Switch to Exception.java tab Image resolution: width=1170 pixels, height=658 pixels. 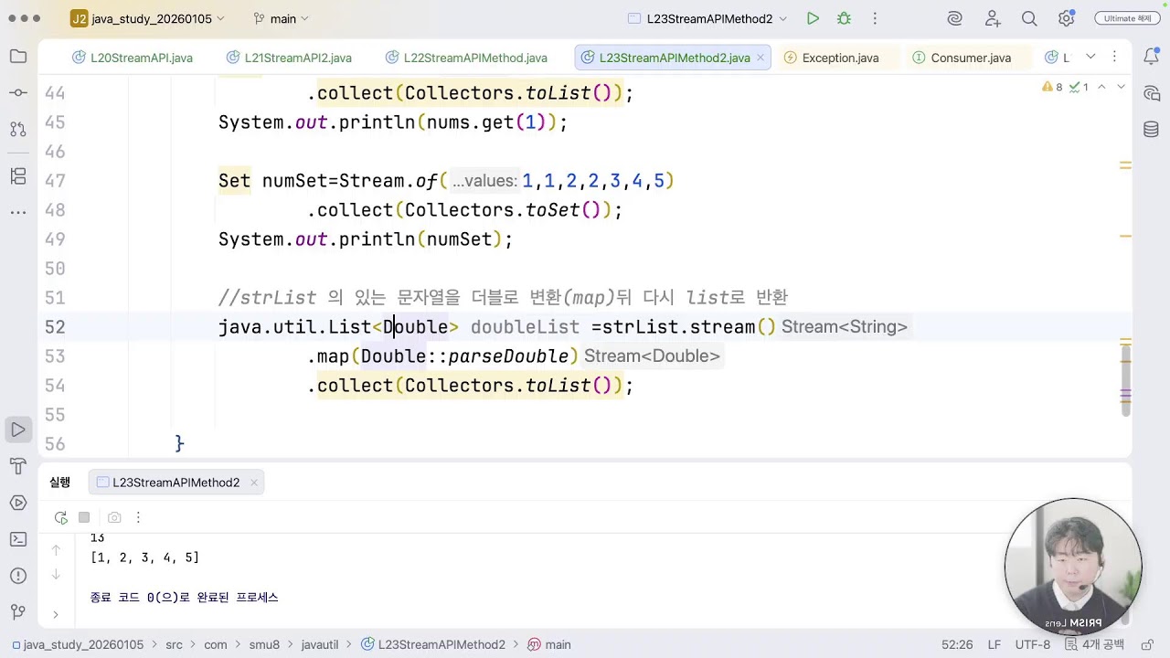[x=832, y=58]
